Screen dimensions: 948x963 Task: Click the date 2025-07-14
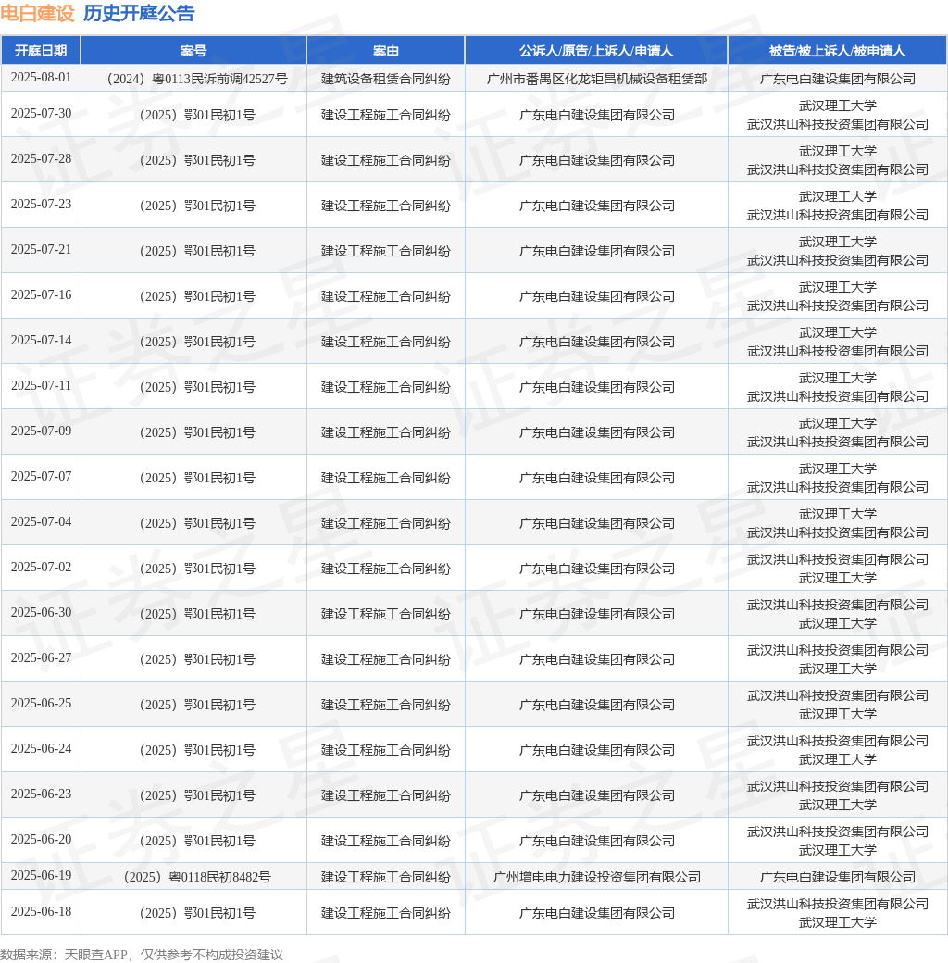coord(41,341)
